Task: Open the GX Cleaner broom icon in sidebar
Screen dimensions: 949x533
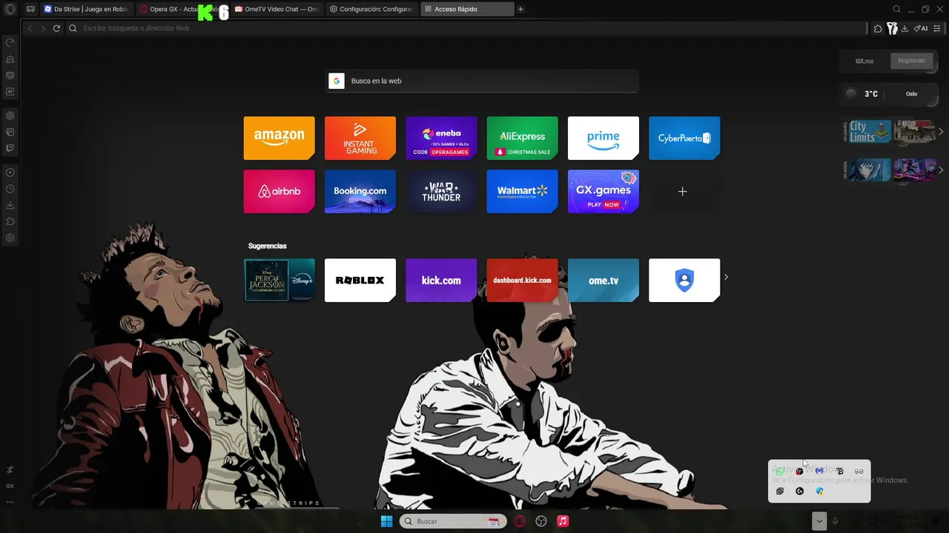Action: [10, 59]
